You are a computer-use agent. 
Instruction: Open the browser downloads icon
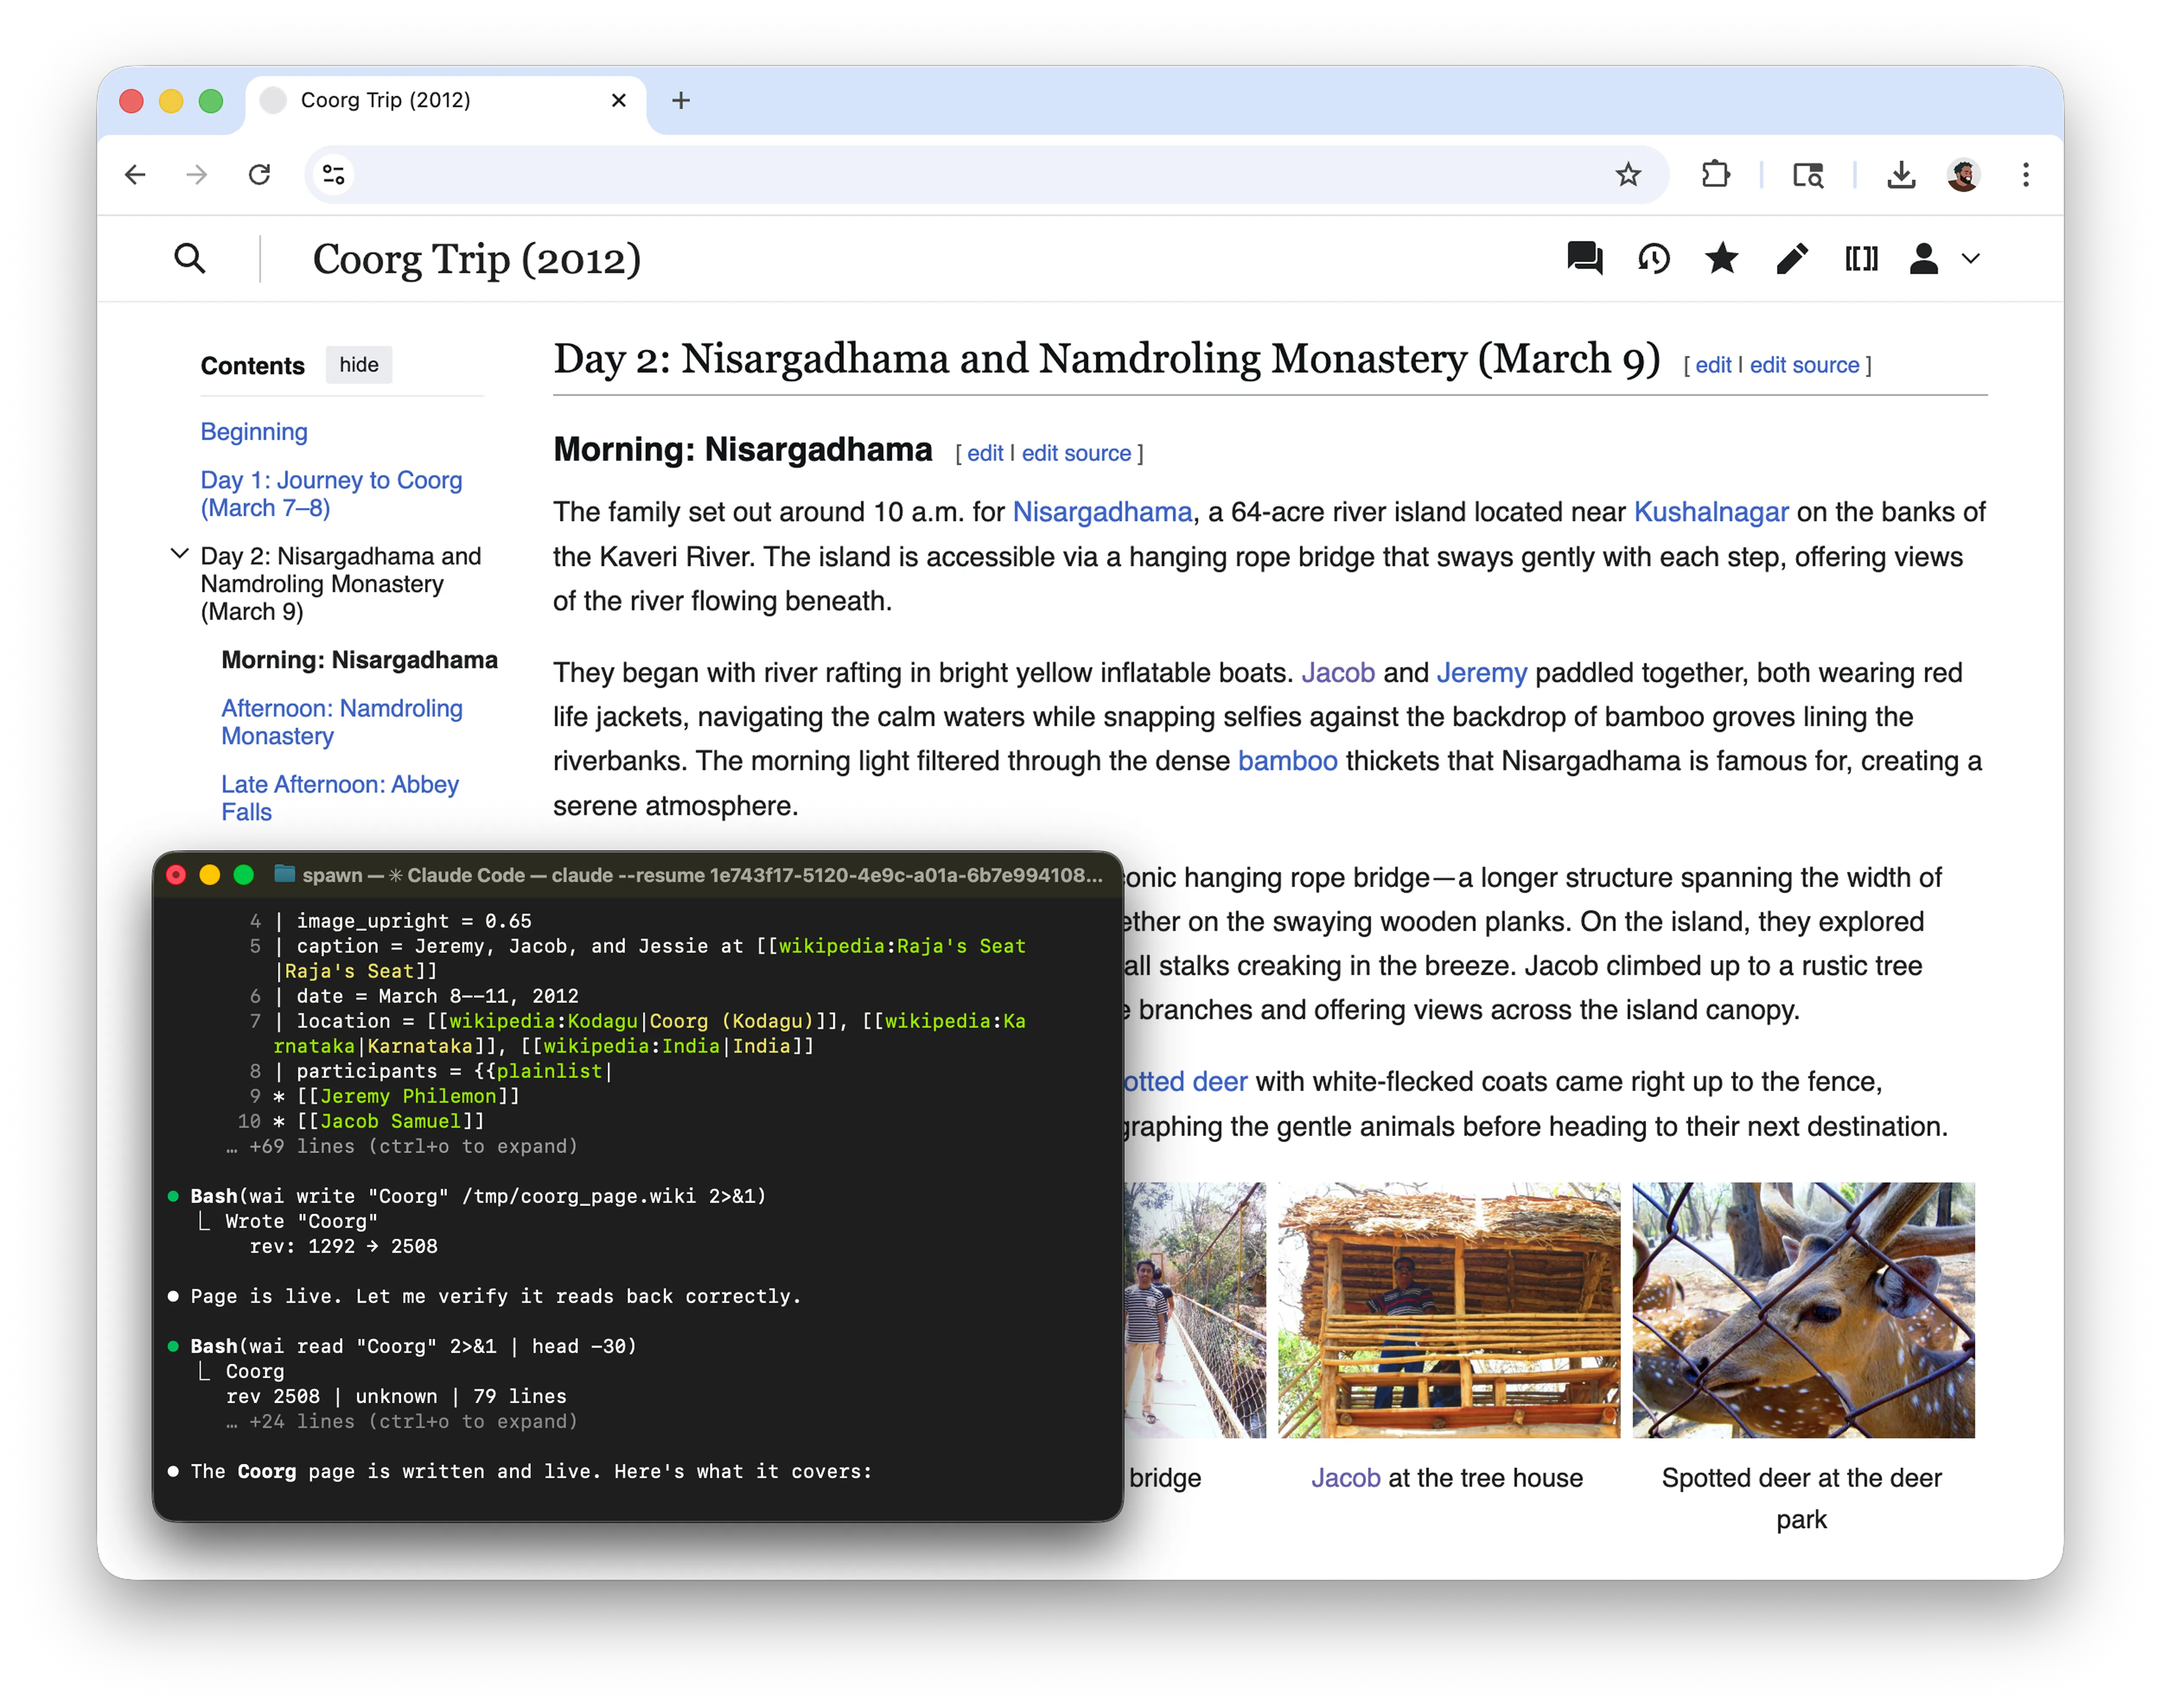[x=1901, y=175]
